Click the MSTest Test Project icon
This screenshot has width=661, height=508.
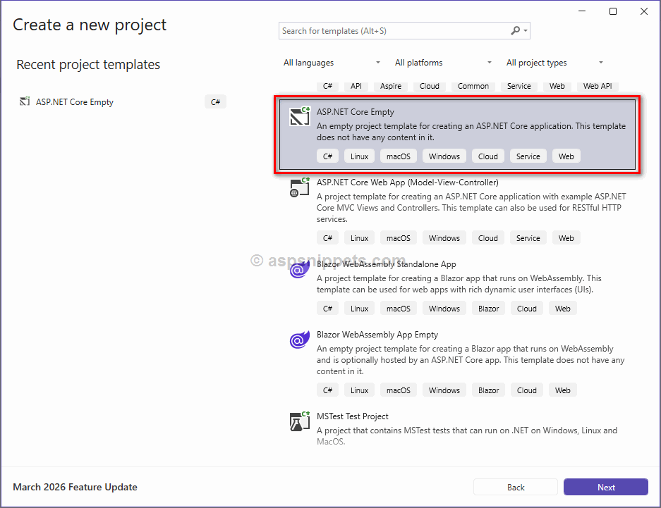tap(299, 421)
